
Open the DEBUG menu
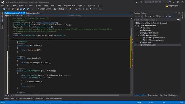coord(38,5)
